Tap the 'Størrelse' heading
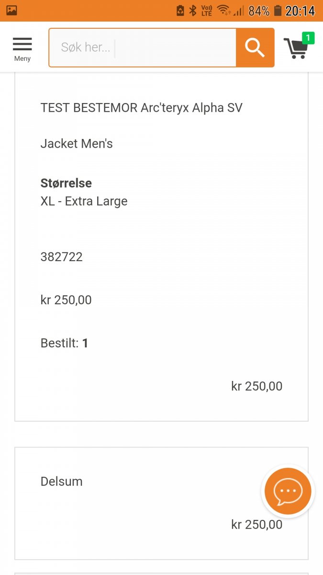This screenshot has height=575, width=323. coord(66,183)
